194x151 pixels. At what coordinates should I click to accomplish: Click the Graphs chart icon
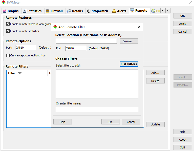pos(5,11)
